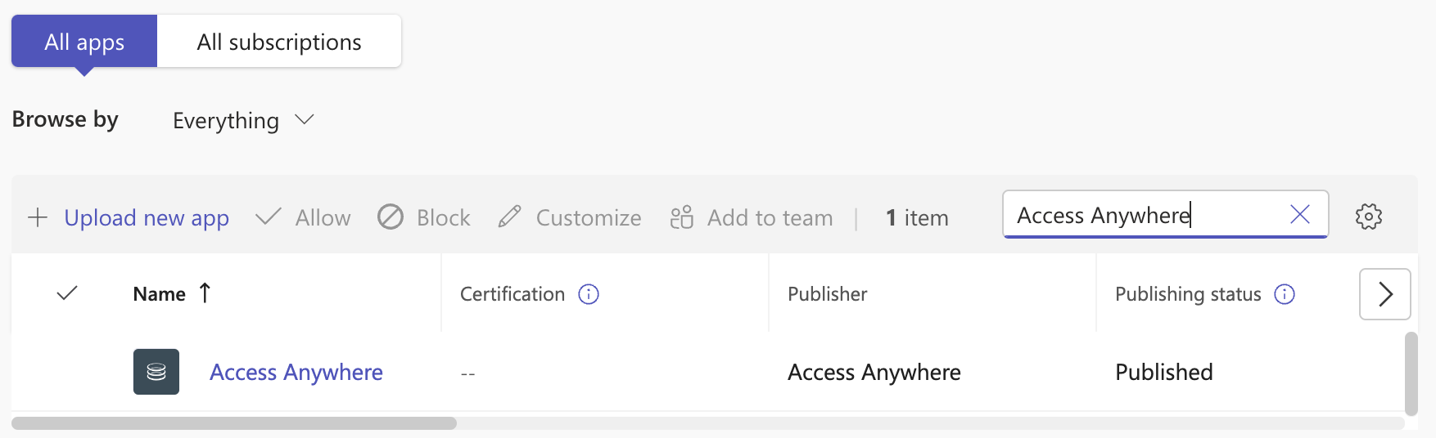The height and width of the screenshot is (438, 1436).
Task: Click the Block circle icon
Action: click(391, 217)
